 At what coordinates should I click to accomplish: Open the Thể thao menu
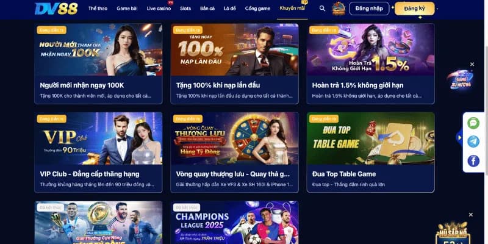tap(98, 9)
